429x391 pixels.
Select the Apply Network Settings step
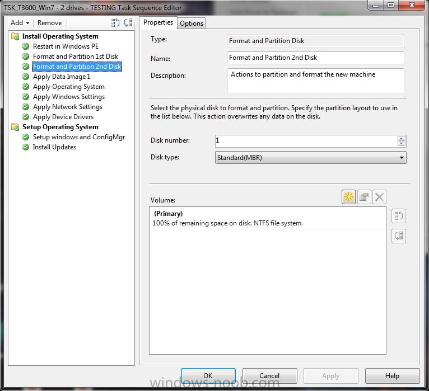(68, 107)
